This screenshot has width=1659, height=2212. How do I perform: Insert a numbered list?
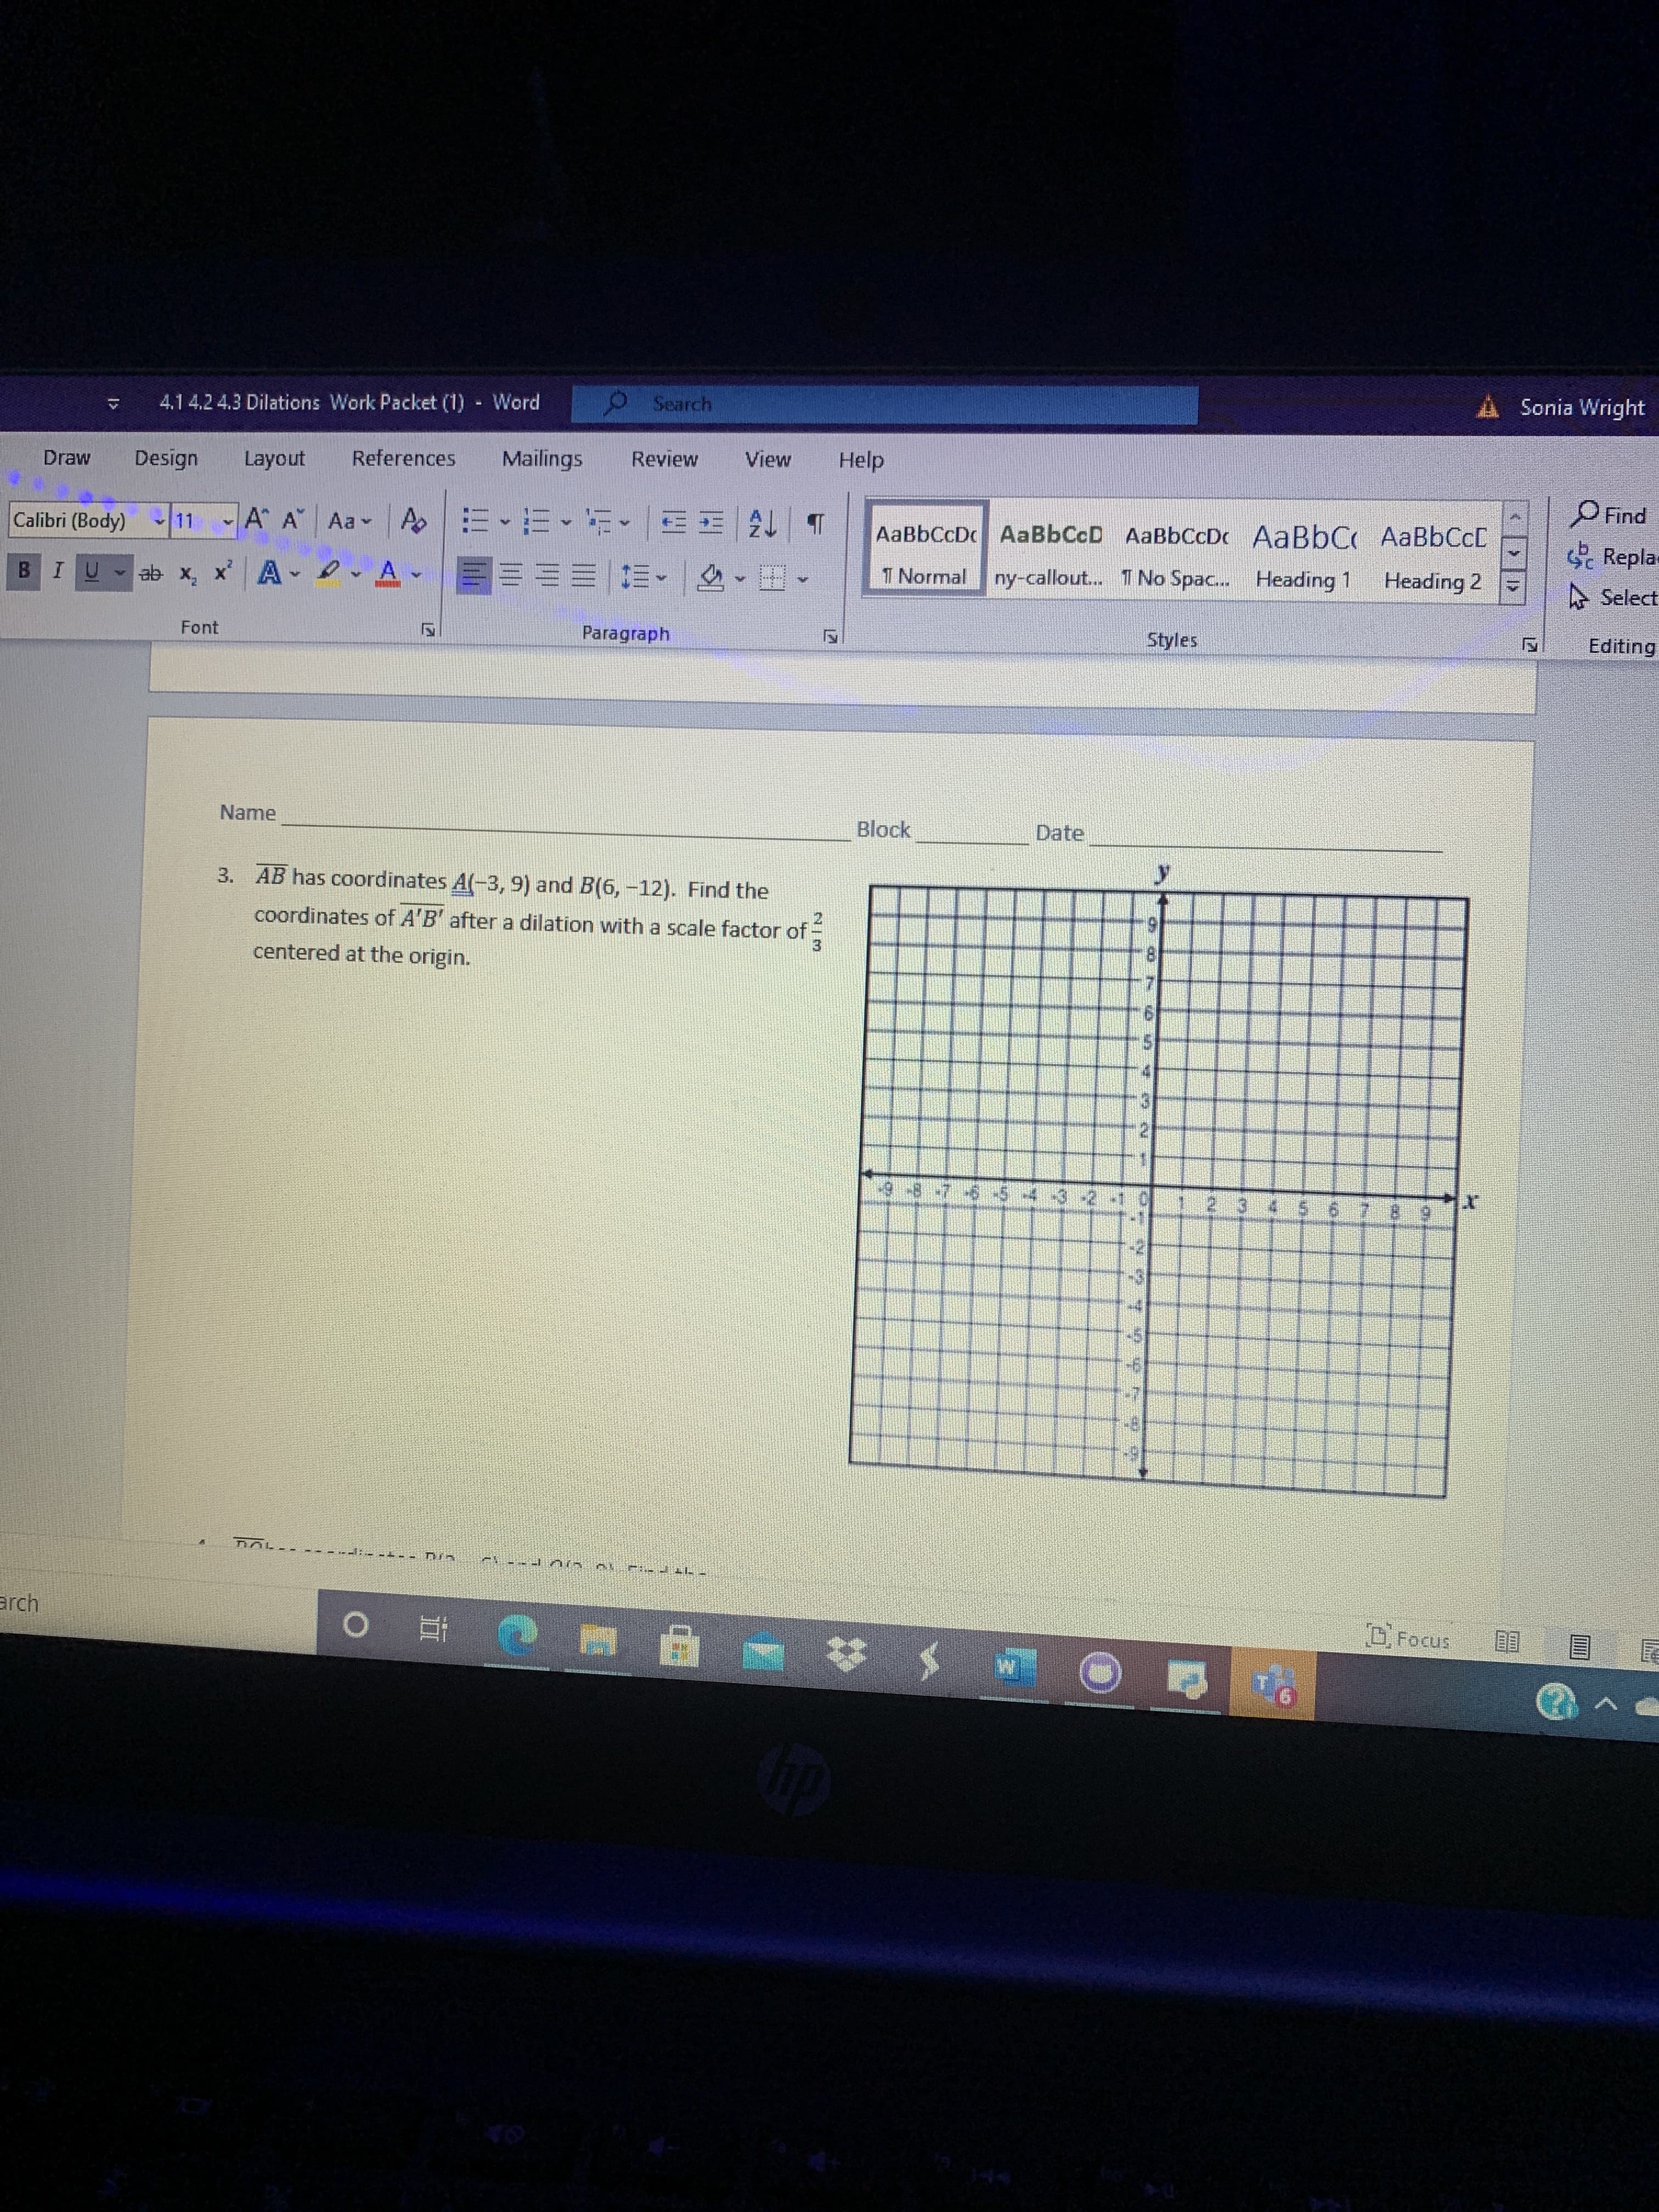pyautogui.click(x=537, y=521)
